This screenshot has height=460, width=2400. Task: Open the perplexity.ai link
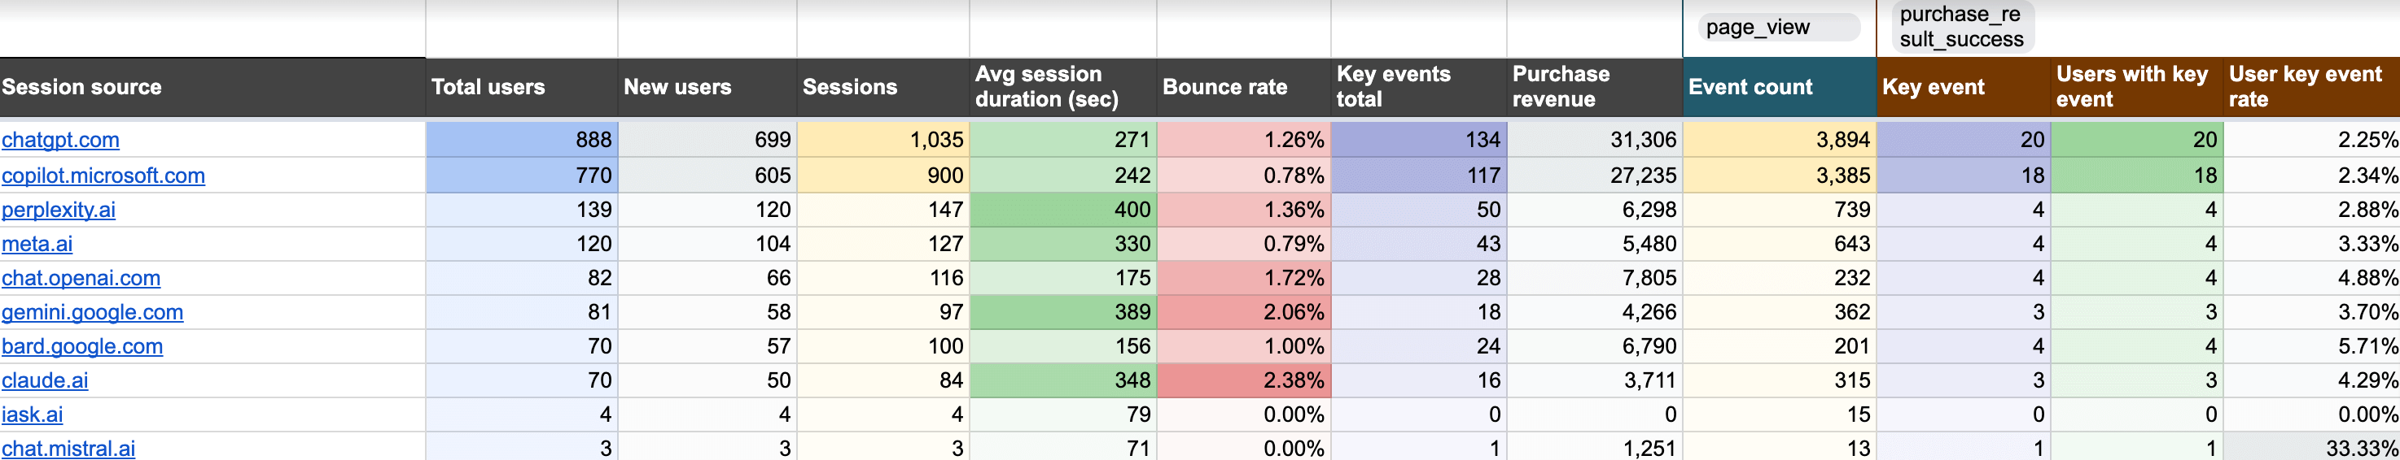[x=59, y=210]
